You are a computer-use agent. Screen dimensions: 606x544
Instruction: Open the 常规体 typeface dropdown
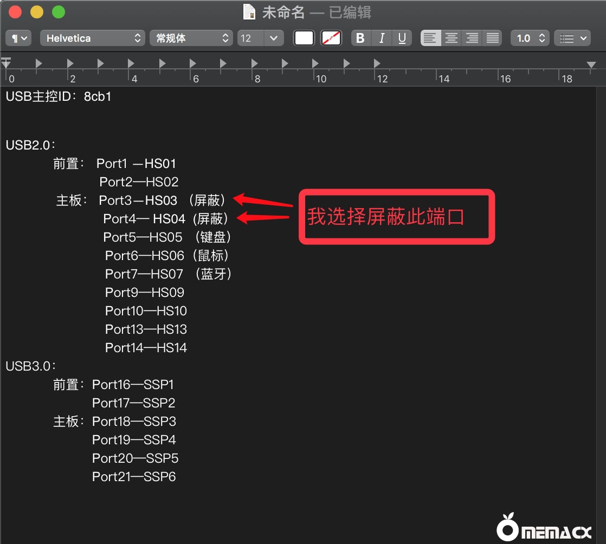coord(191,38)
